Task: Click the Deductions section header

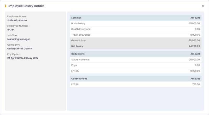Action: tap(78, 54)
